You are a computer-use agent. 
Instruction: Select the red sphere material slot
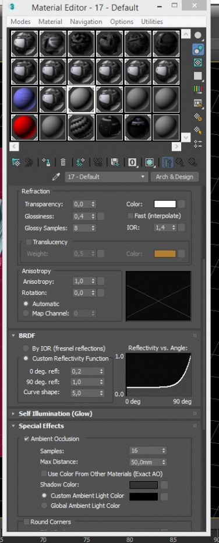pyautogui.click(x=24, y=127)
